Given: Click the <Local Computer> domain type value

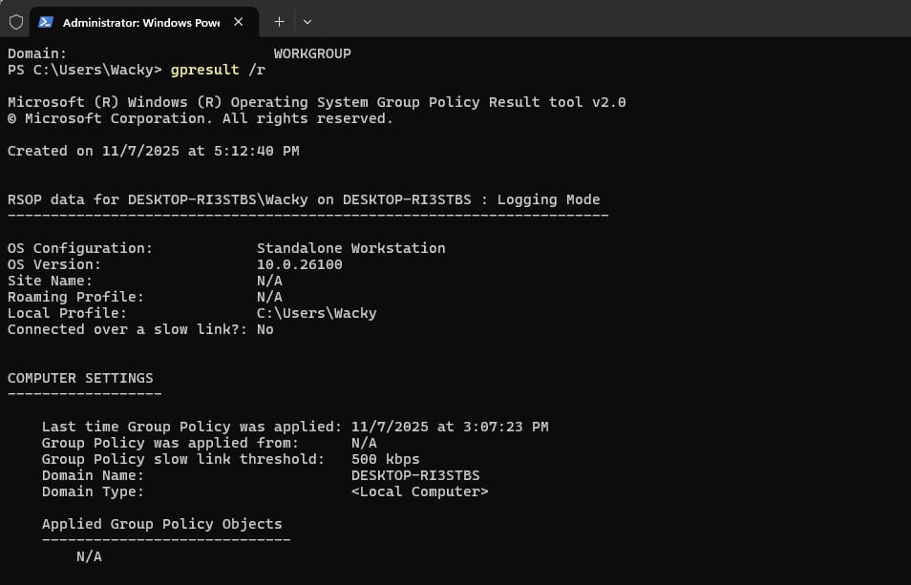Looking at the screenshot, I should pyautogui.click(x=419, y=491).
